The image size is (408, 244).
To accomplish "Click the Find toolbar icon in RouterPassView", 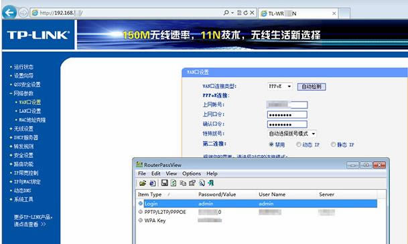I will click(x=202, y=183).
